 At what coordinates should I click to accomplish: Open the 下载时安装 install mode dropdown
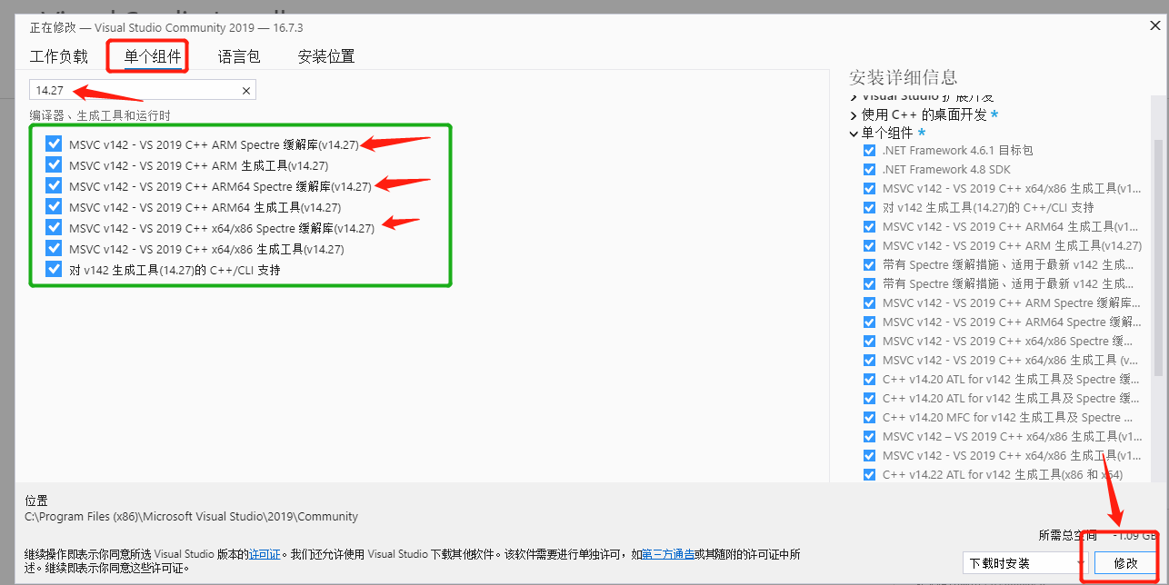[x=1024, y=563]
